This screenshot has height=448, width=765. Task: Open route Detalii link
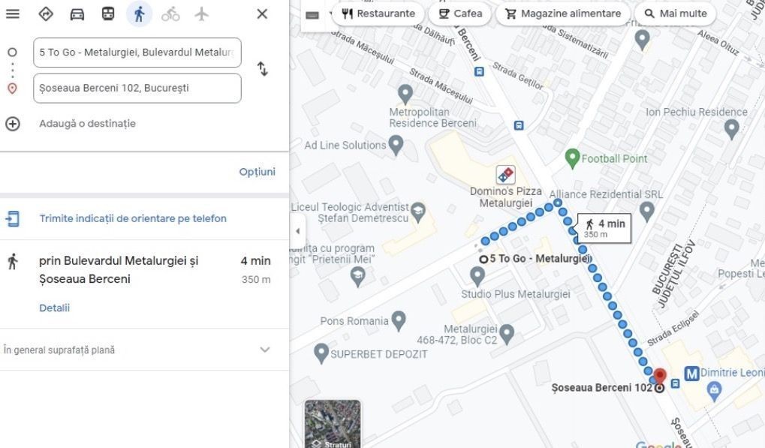pos(55,308)
